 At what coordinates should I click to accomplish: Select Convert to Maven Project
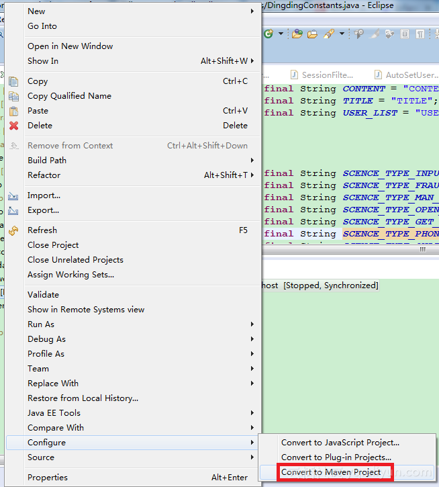[x=331, y=472]
